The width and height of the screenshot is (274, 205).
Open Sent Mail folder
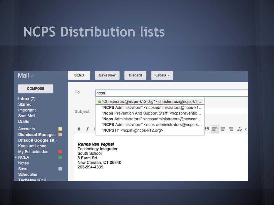pos(26,116)
